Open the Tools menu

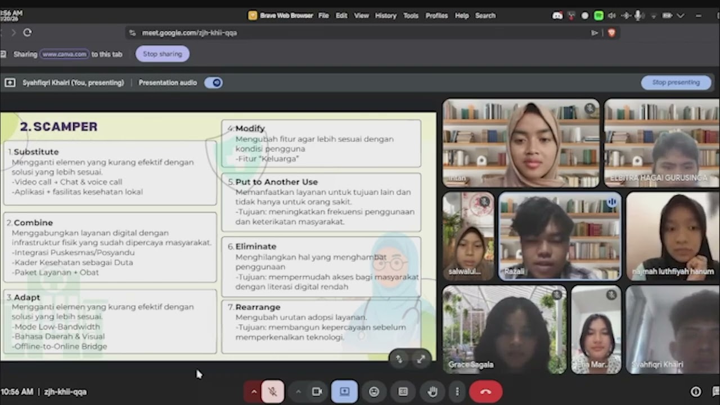pyautogui.click(x=411, y=16)
